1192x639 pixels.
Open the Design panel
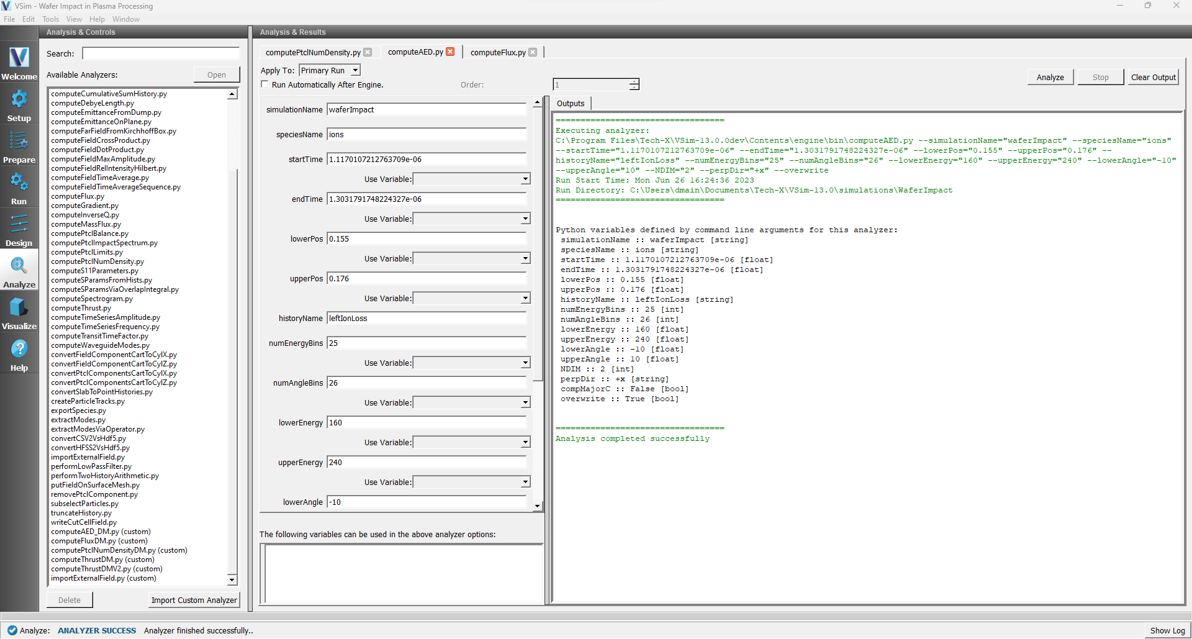pyautogui.click(x=19, y=230)
